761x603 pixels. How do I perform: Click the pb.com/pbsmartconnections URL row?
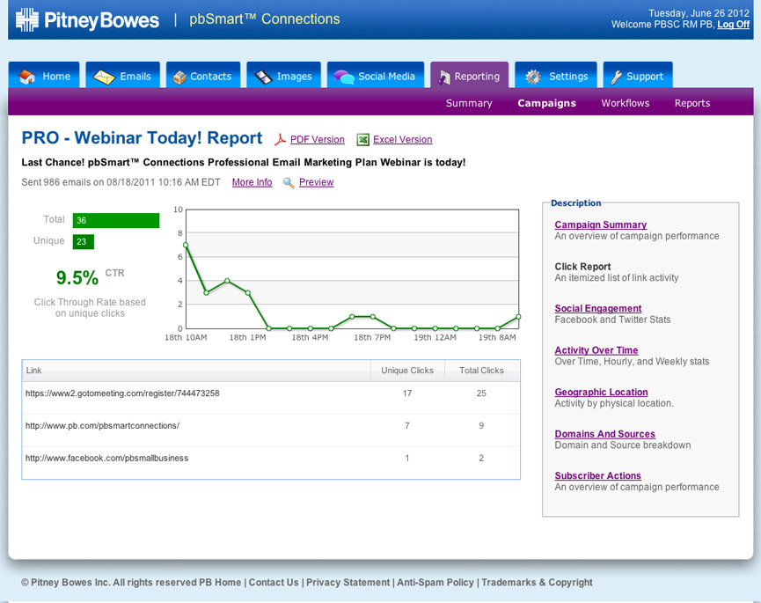point(102,426)
